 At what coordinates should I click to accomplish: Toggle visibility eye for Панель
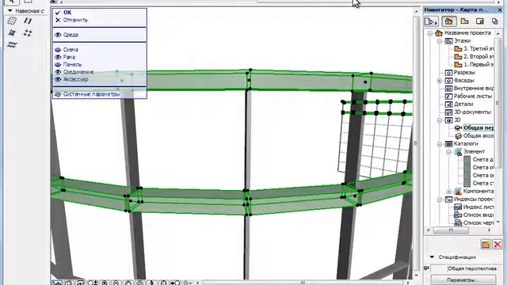(58, 65)
